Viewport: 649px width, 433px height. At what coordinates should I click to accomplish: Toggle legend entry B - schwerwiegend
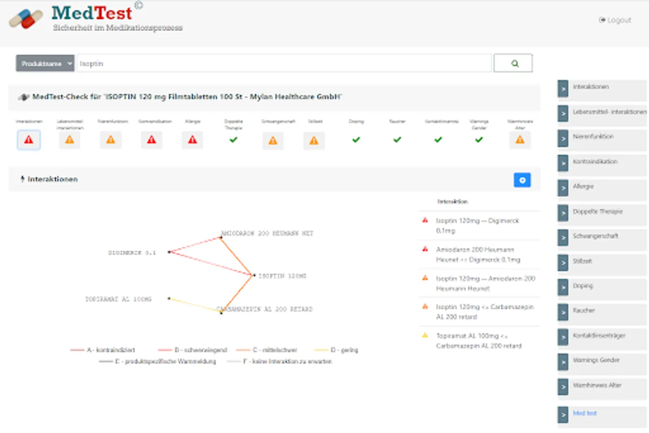point(192,350)
